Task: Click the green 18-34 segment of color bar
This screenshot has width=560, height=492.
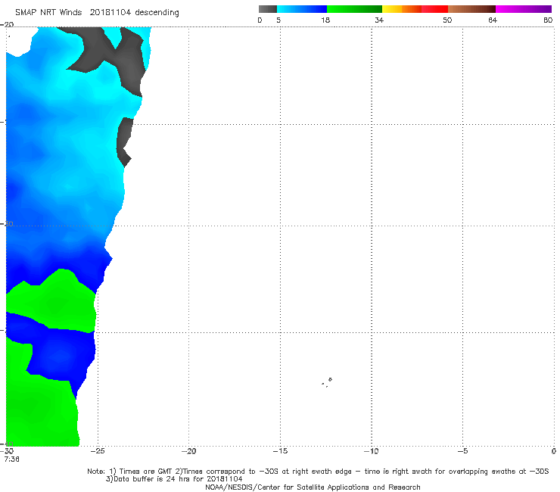Action: pyautogui.click(x=355, y=9)
